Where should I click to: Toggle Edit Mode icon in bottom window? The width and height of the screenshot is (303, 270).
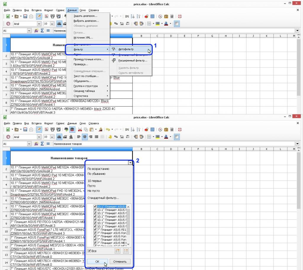39,130
